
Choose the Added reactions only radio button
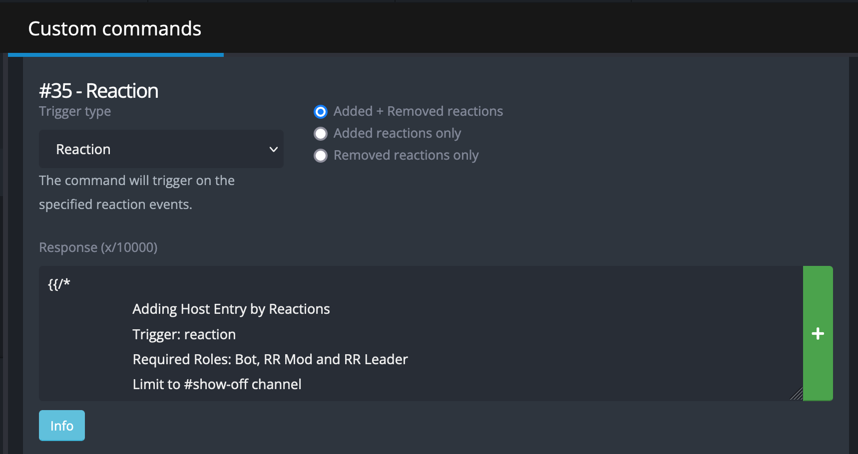321,134
